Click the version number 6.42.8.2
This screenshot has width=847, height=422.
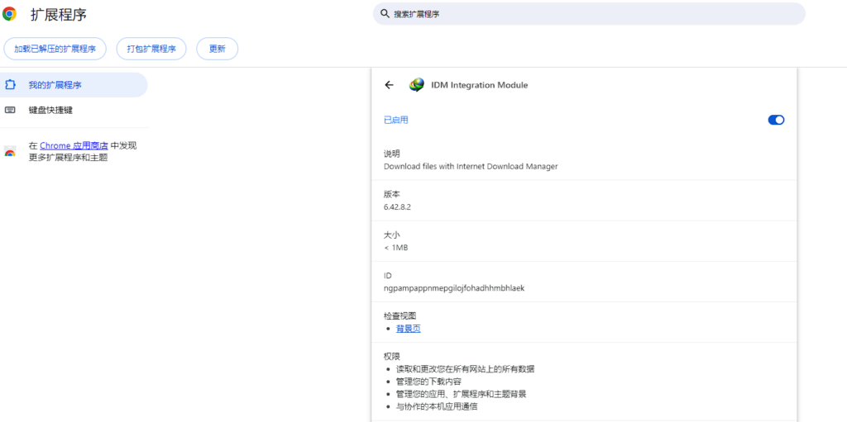point(398,206)
